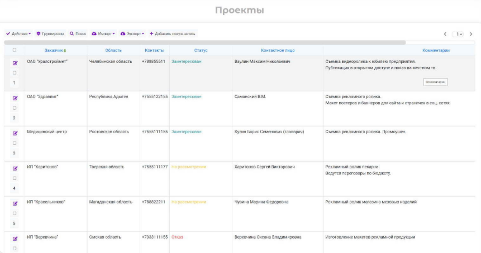Go to next page arrow
This screenshot has height=253, width=481.
pyautogui.click(x=471, y=34)
